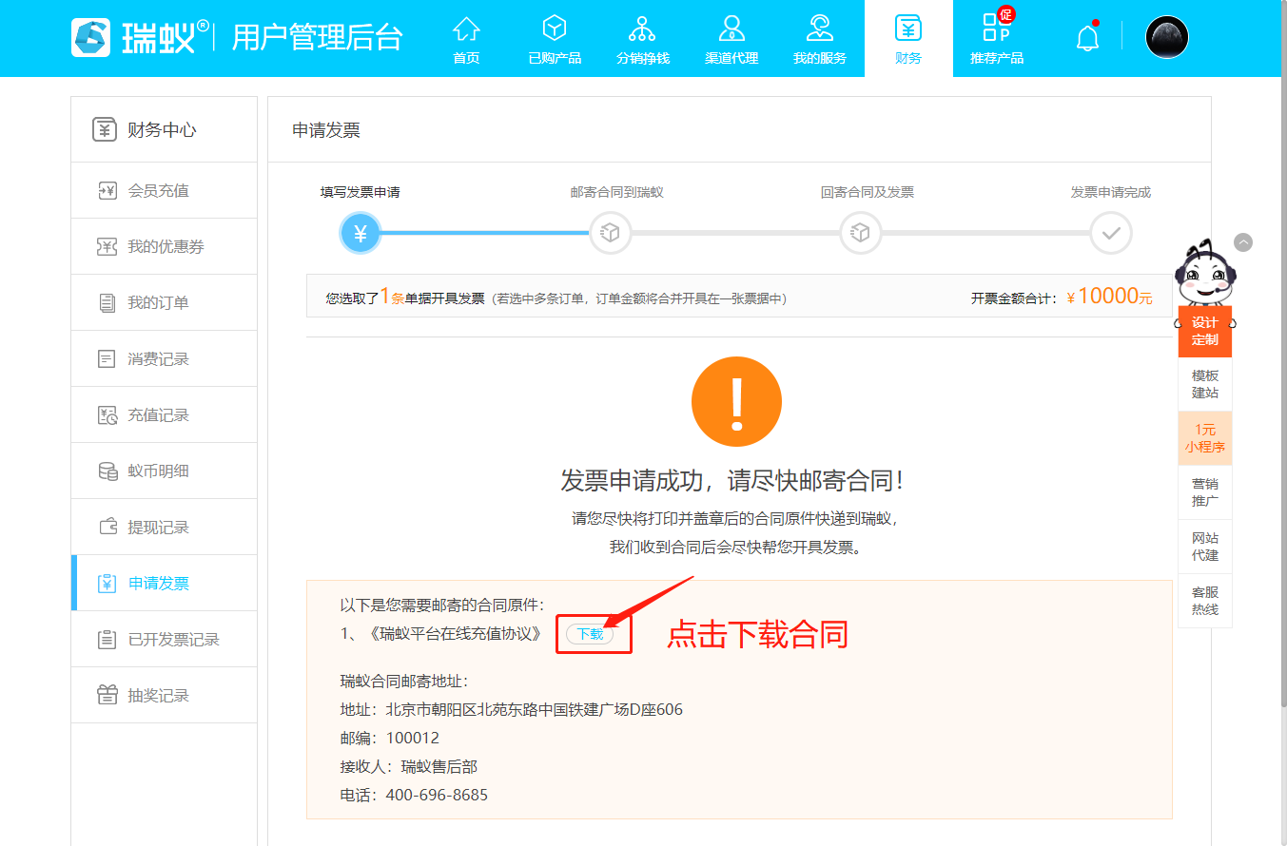Viewport: 1287px width, 846px height.
Task: Open the 推荐产品 grid icon
Action: coord(996,28)
